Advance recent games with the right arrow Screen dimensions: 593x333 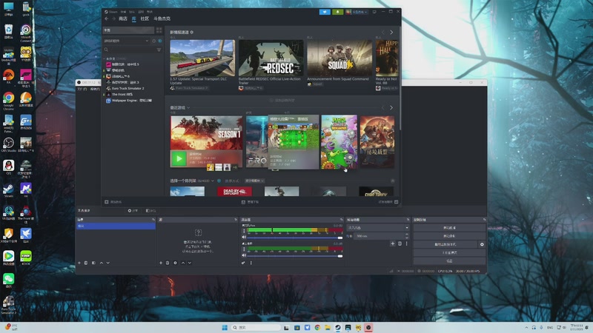[391, 108]
